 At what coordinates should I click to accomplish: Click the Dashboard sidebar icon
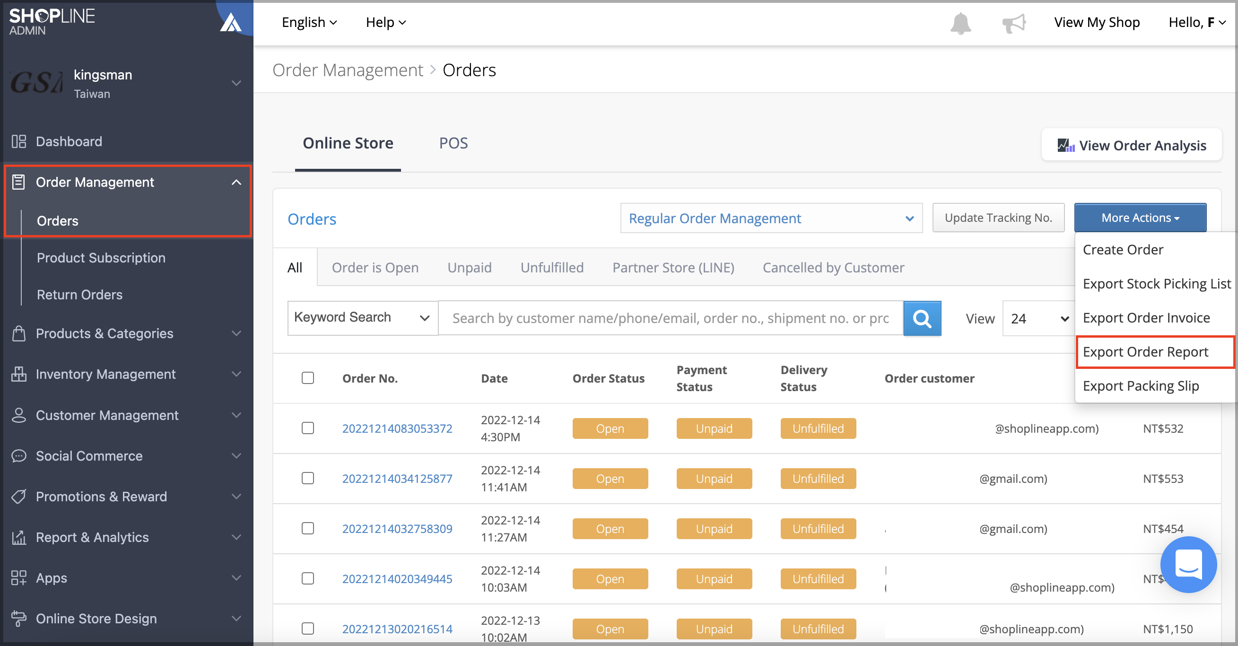pyautogui.click(x=19, y=141)
